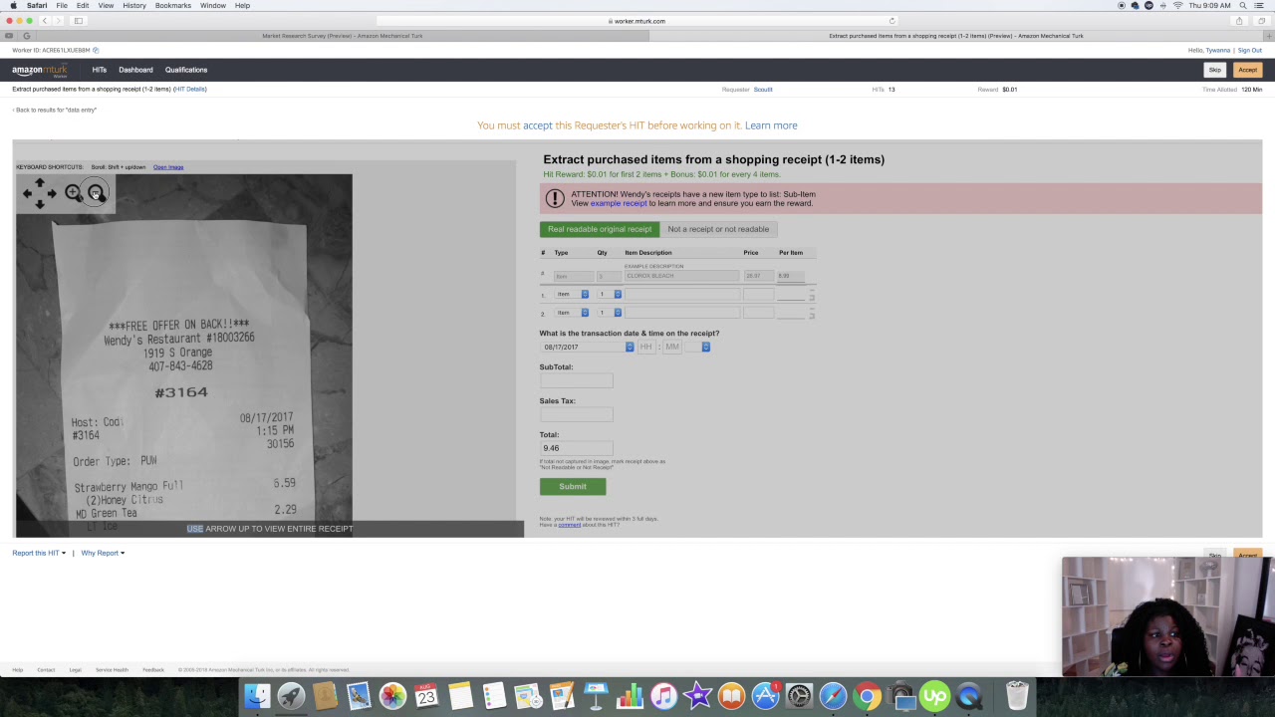Launch Launchpad rocket icon in dock
Screen dimensions: 1275x717
tap(291, 696)
